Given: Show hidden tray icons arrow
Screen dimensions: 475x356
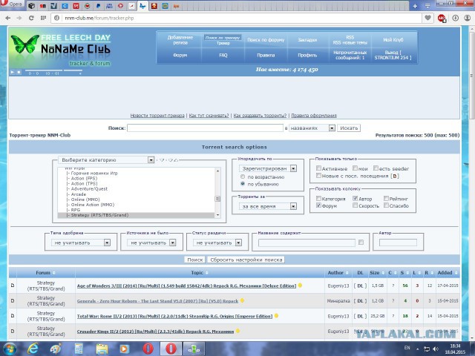Looking at the screenshot, I should (x=417, y=349).
